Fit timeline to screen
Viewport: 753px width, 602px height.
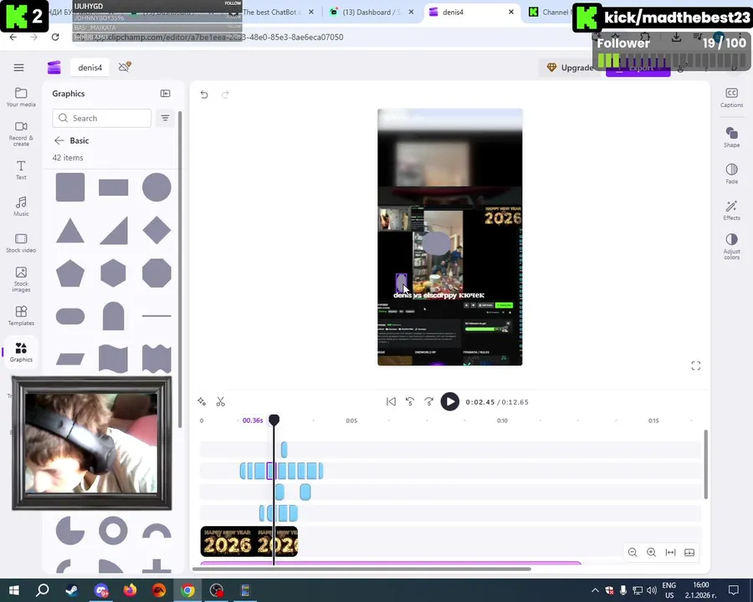[670, 553]
